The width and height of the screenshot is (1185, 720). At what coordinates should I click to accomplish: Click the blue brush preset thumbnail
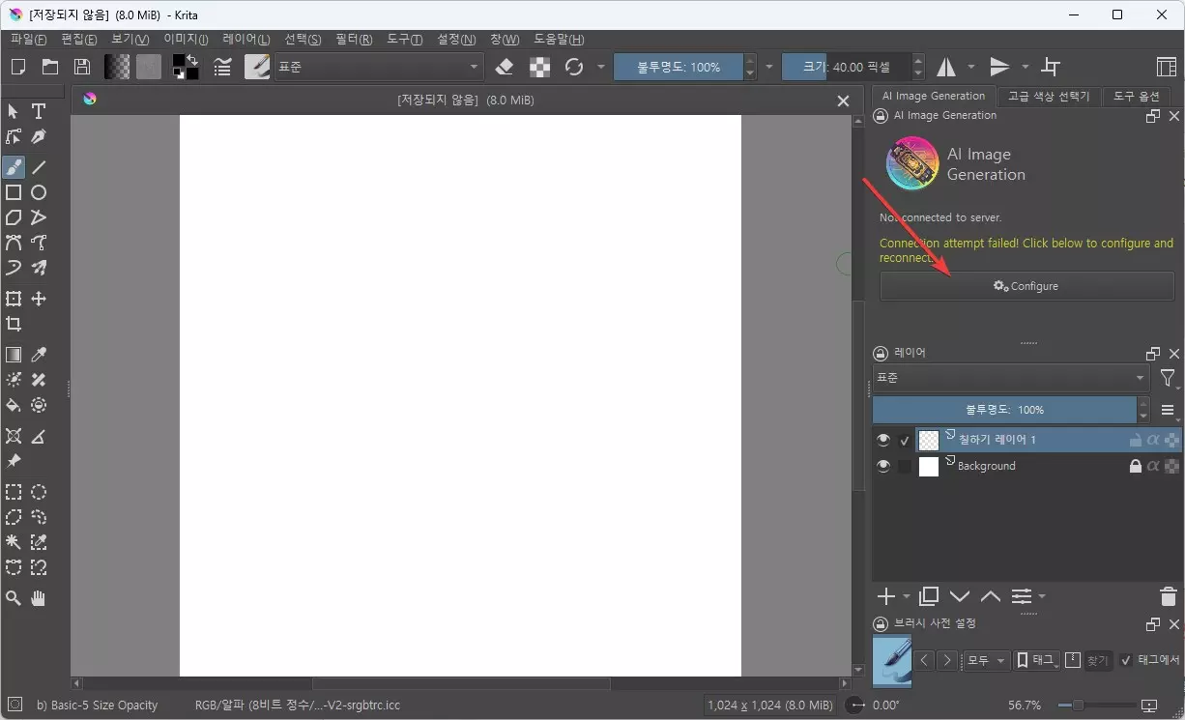coord(891,662)
